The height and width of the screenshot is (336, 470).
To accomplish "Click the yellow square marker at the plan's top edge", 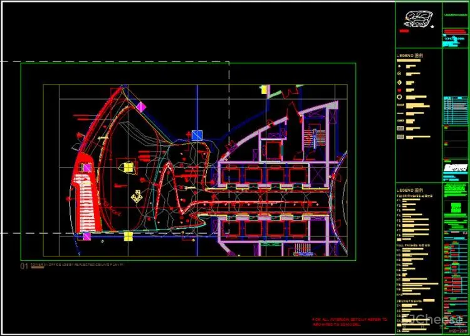I will (x=264, y=90).
